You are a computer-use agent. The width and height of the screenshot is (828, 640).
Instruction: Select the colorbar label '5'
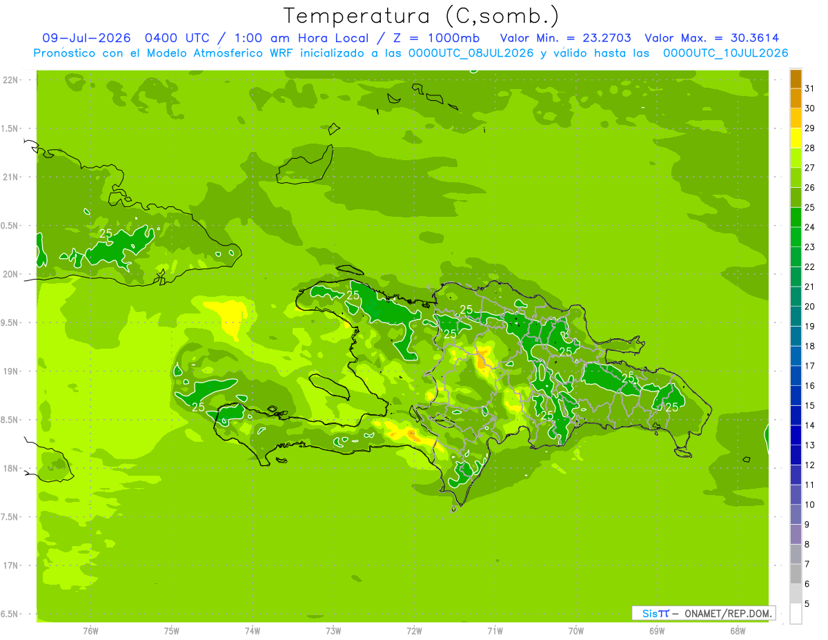point(807,604)
